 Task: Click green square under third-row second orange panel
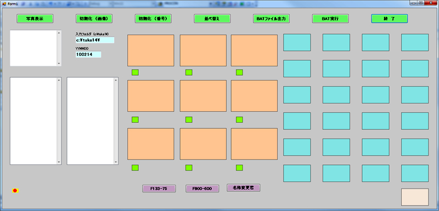pyautogui.click(x=189, y=168)
